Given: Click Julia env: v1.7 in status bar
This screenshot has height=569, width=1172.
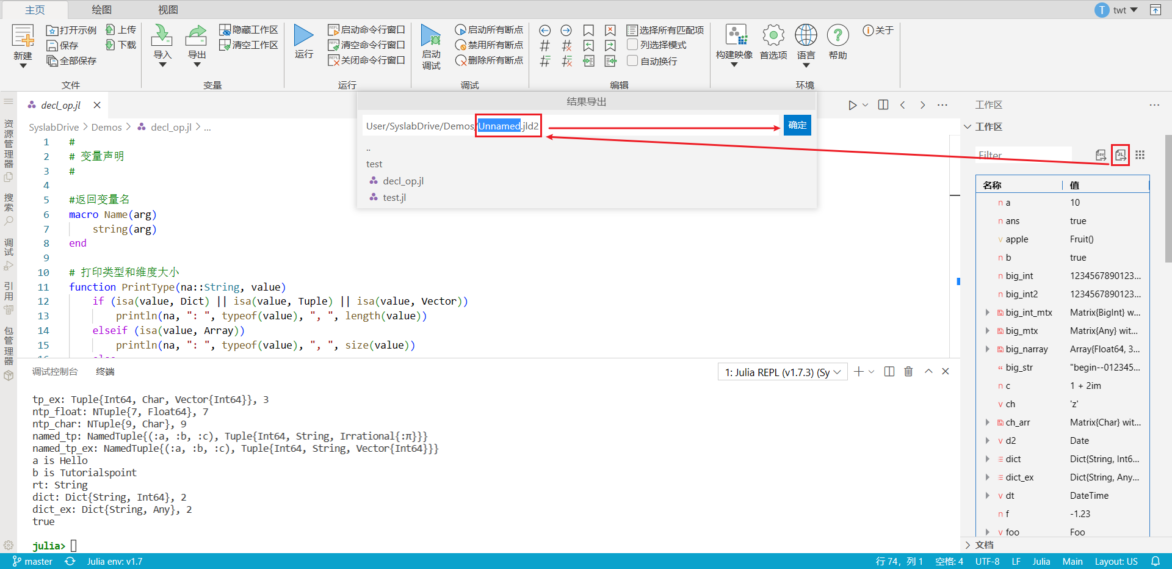Looking at the screenshot, I should pos(114,561).
